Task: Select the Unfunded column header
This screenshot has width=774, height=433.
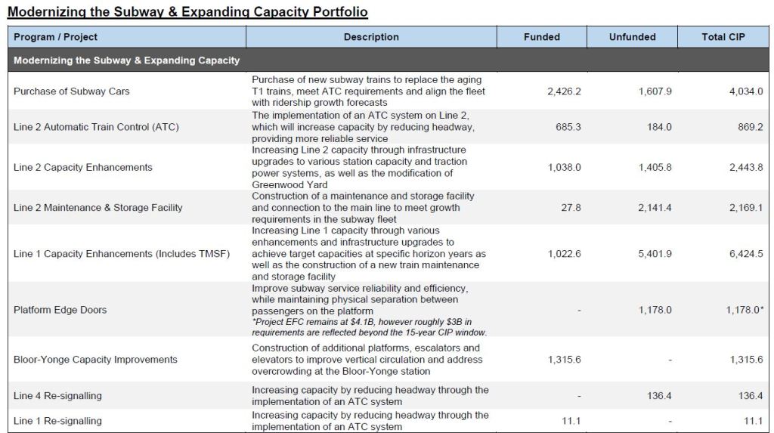Action: (x=632, y=37)
